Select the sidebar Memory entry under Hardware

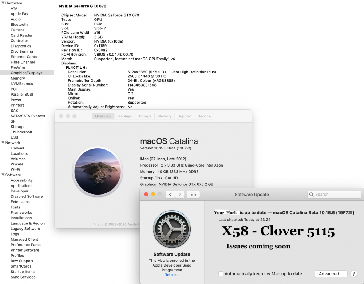coord(17,78)
